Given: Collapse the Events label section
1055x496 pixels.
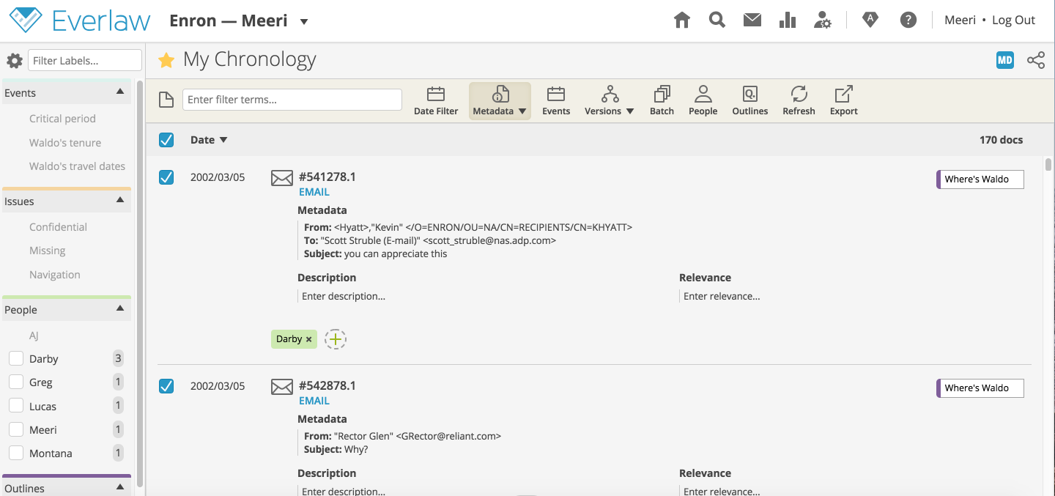Looking at the screenshot, I should (x=120, y=92).
